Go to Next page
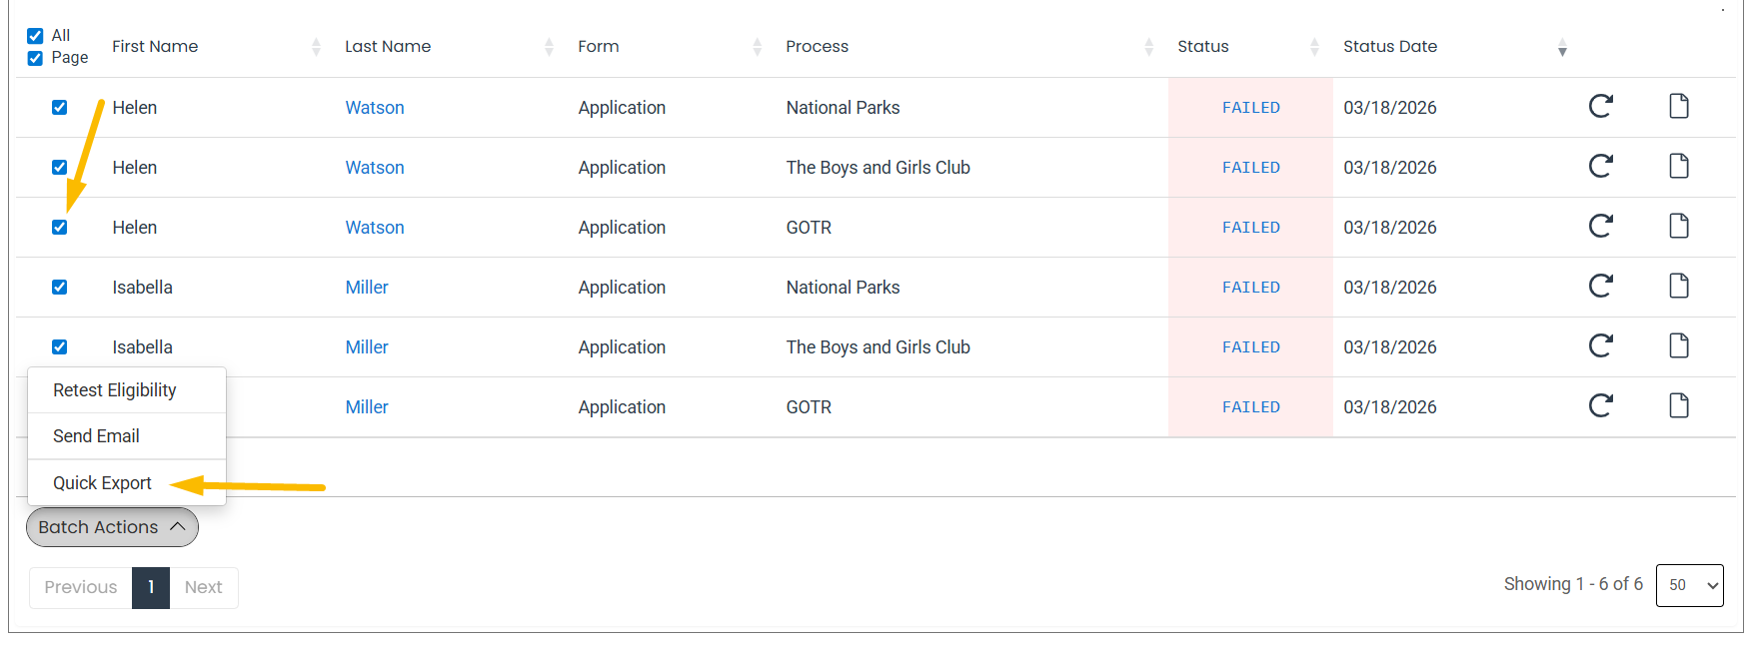1761x648 pixels. coord(204,587)
